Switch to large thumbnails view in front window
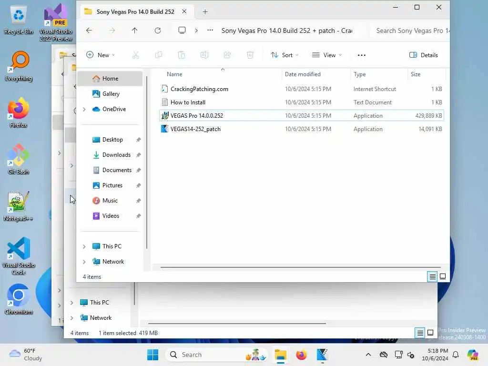The height and width of the screenshot is (366, 488). (443, 276)
